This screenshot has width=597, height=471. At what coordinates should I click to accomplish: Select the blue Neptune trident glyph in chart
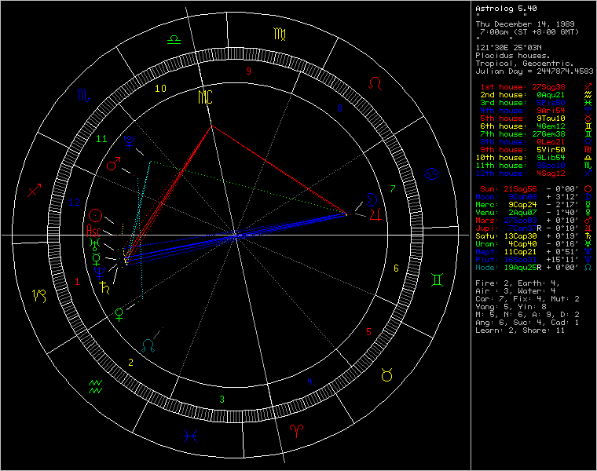(x=100, y=272)
